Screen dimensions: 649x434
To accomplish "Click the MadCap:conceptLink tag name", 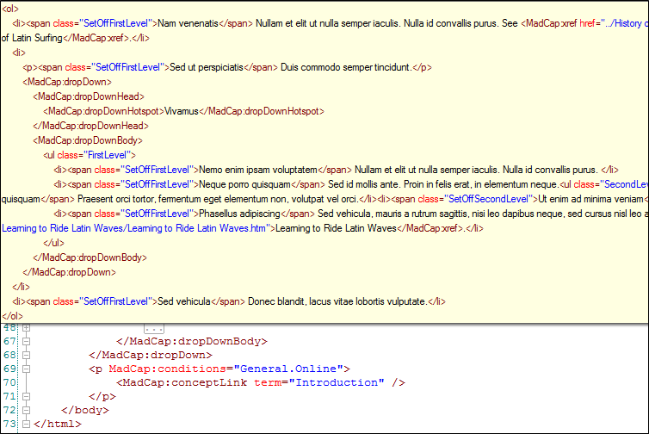I will pyautogui.click(x=184, y=382).
